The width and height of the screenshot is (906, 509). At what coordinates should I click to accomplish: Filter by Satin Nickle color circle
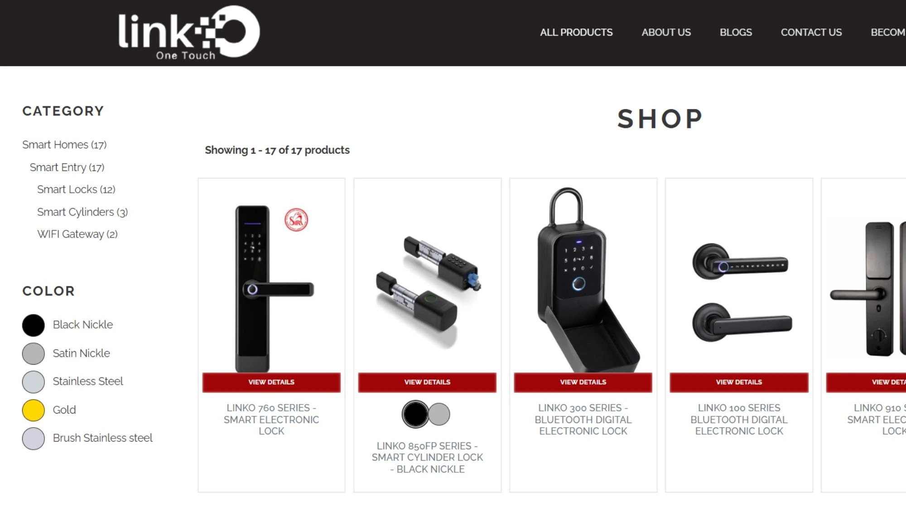[x=34, y=353]
